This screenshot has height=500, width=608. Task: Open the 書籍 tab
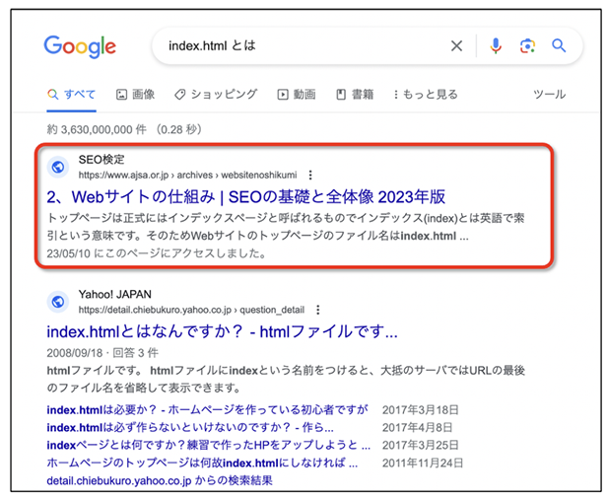coord(355,95)
